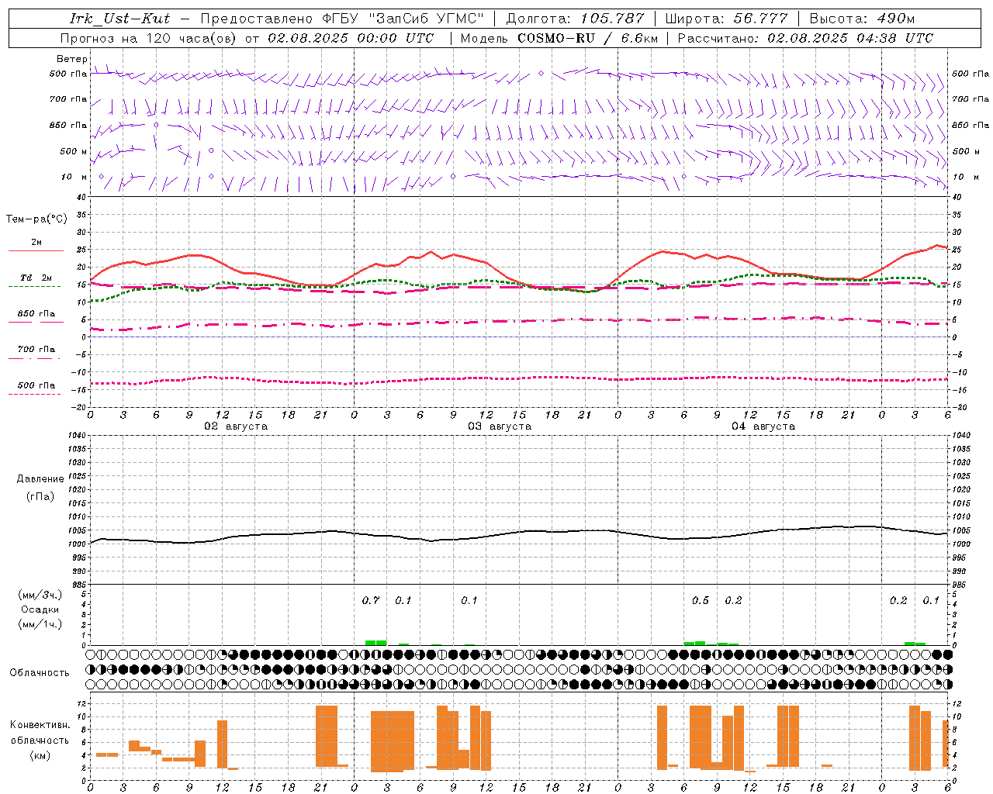This screenshot has width=993, height=794.
Task: Select the left-axis 500 м wind level label
Action: (x=74, y=151)
